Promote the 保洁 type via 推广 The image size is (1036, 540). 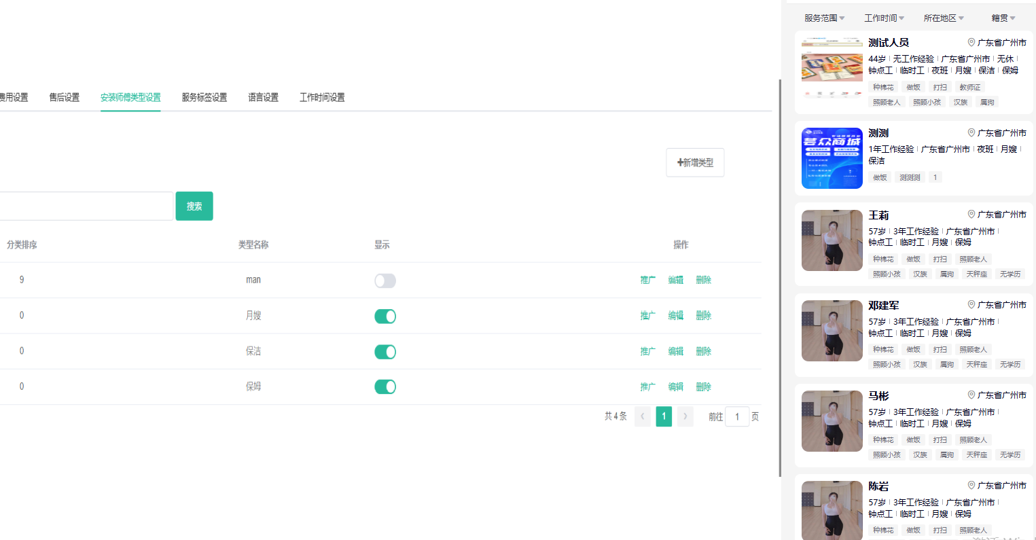pyautogui.click(x=648, y=351)
